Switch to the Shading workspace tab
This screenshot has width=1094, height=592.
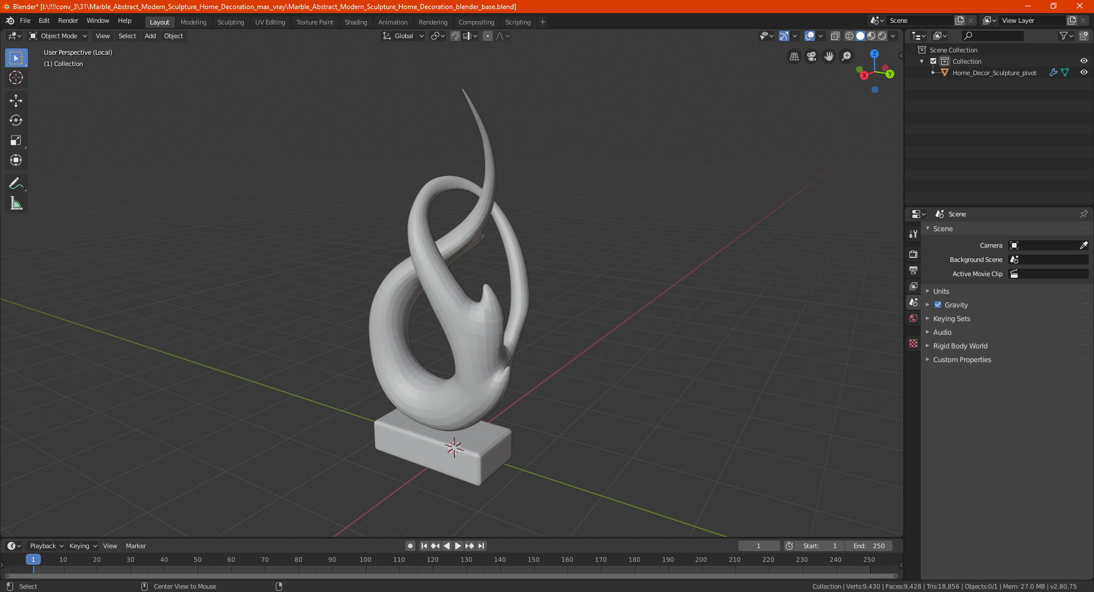(356, 22)
